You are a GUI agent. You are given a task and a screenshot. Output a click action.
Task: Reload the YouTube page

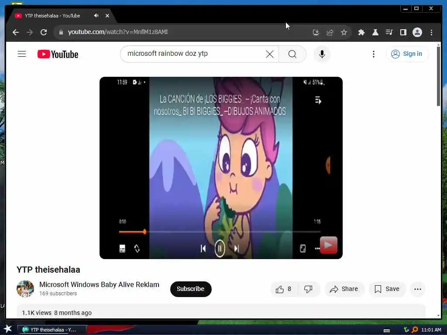(44, 32)
